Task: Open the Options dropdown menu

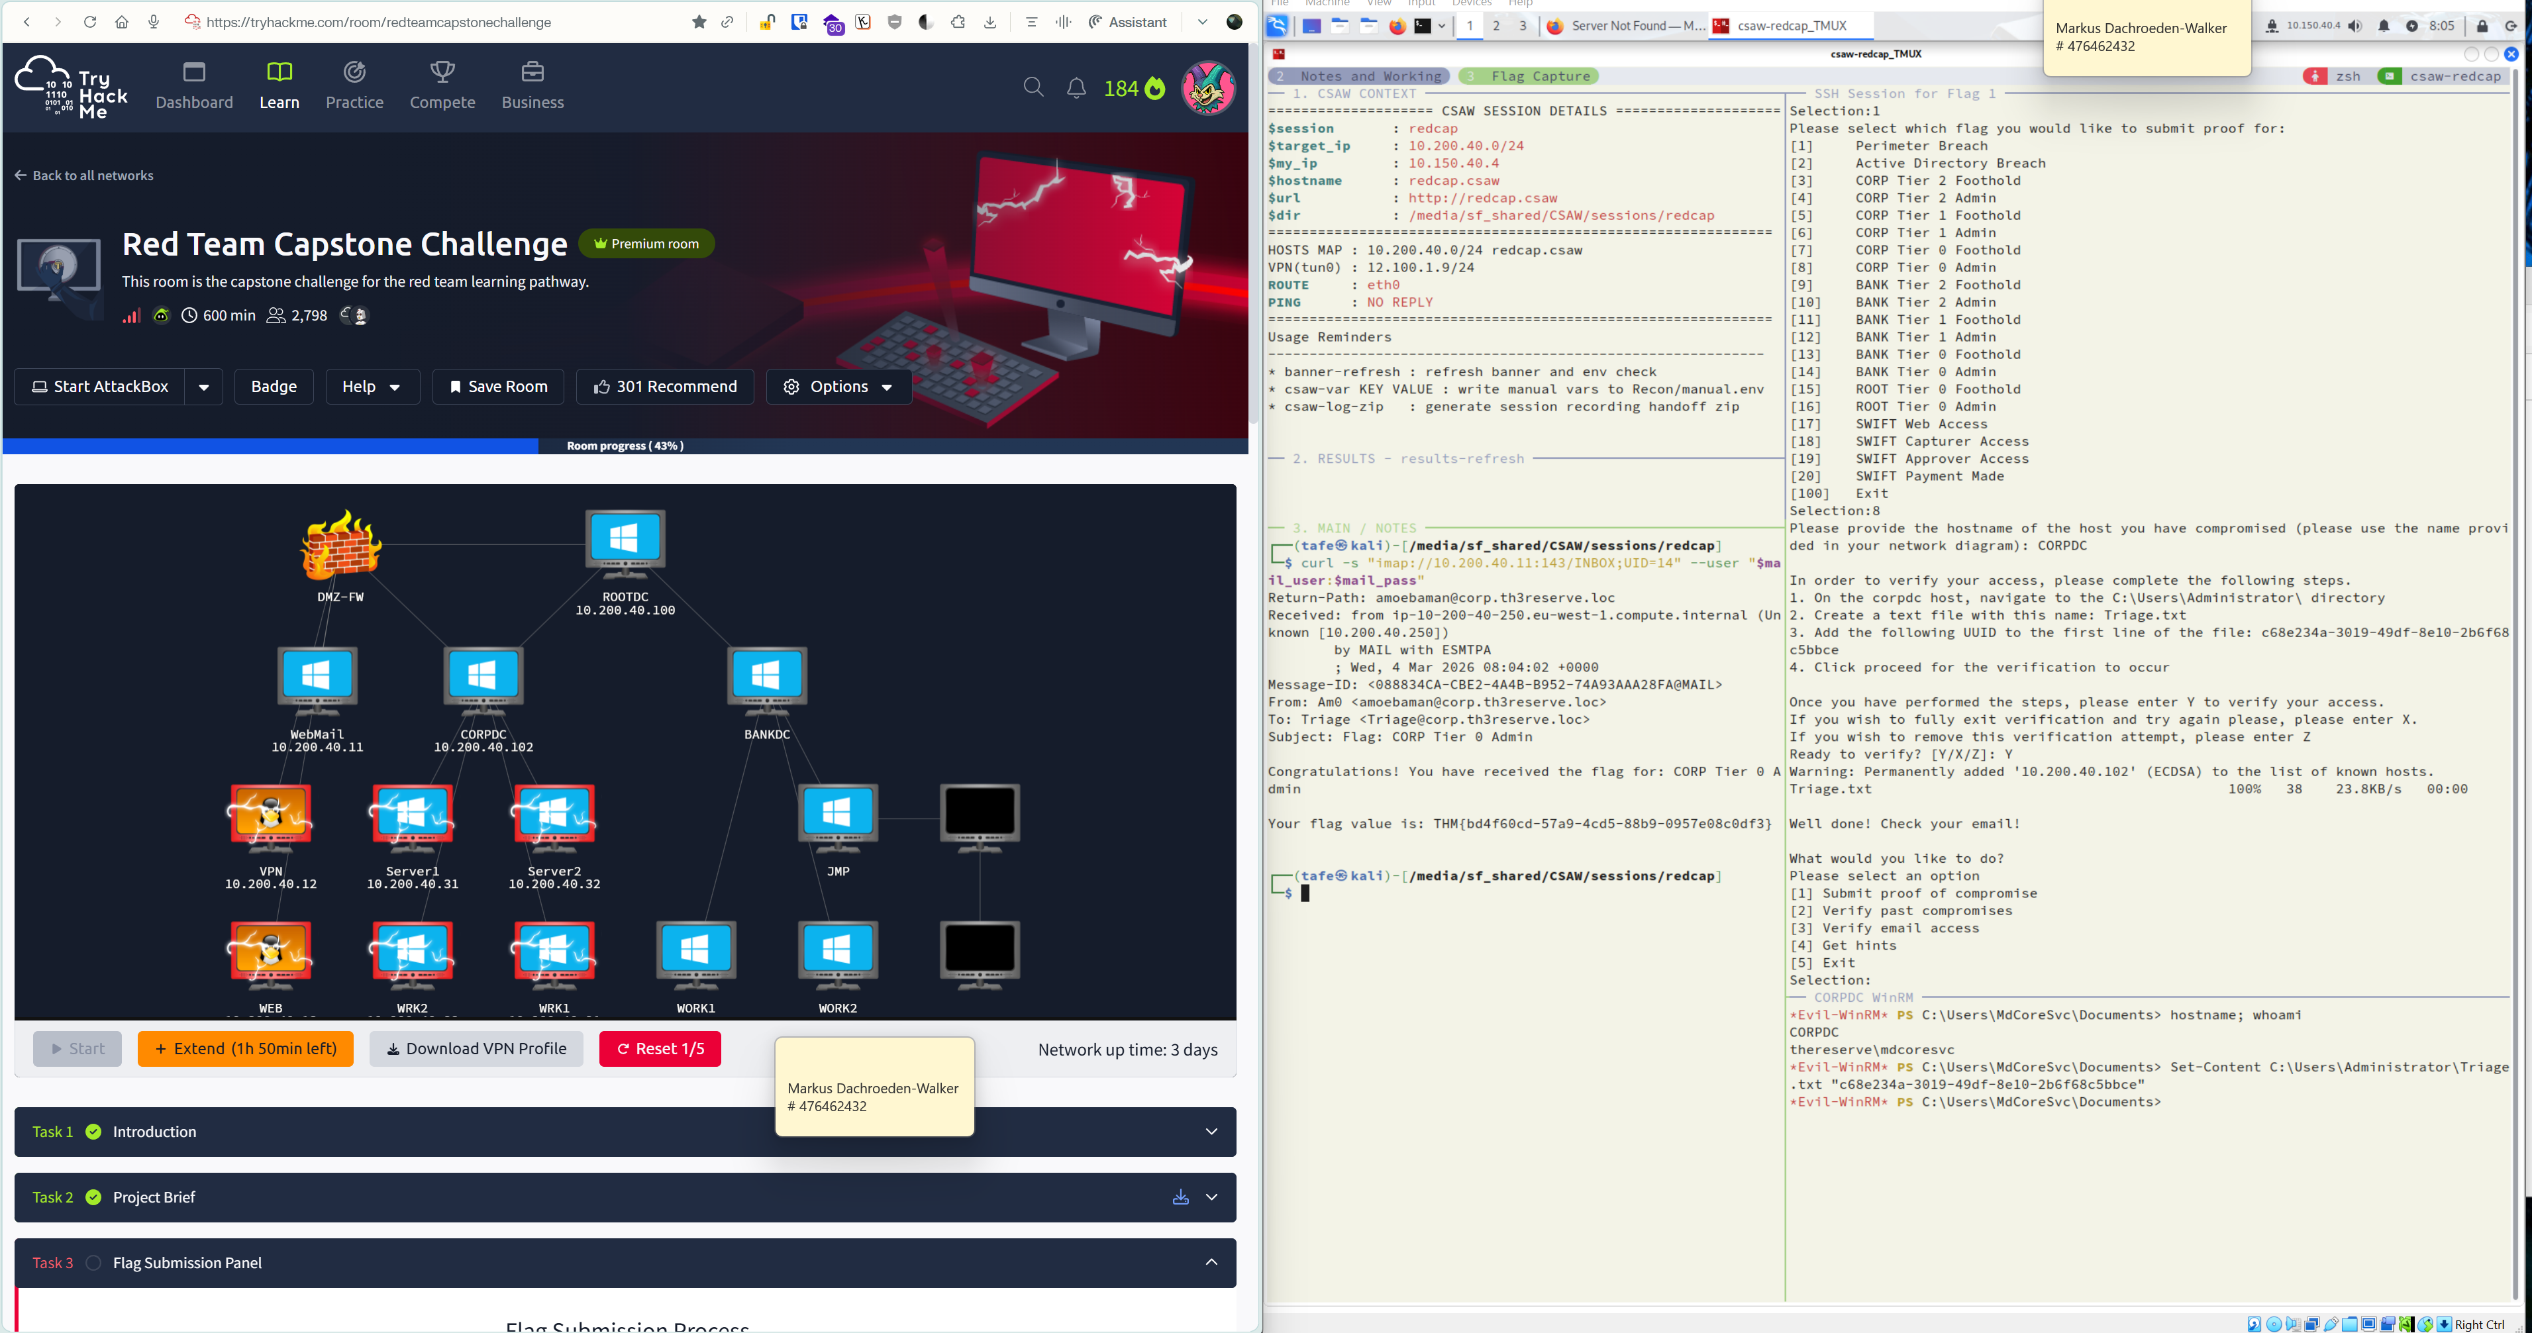Action: click(x=838, y=387)
